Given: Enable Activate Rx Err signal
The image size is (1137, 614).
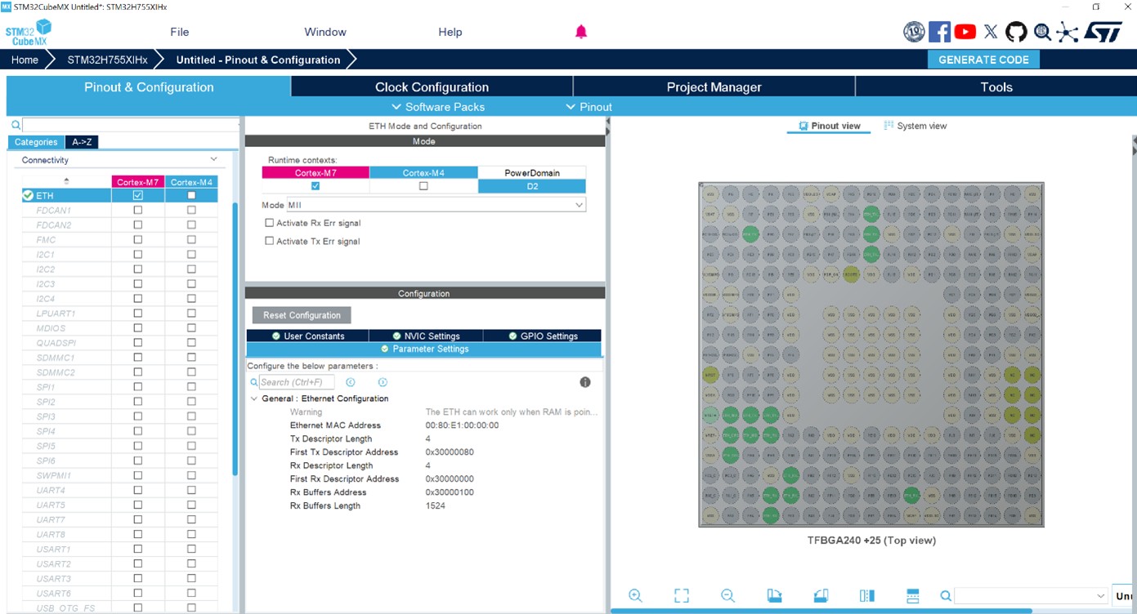Looking at the screenshot, I should (270, 223).
